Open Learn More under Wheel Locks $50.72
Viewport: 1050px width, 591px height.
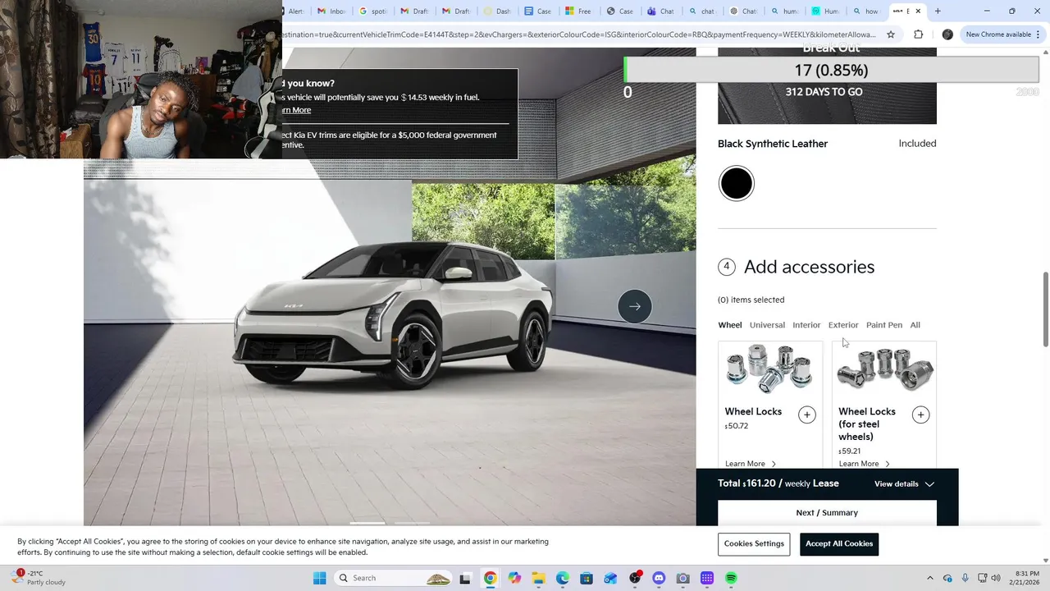pyautogui.click(x=750, y=464)
